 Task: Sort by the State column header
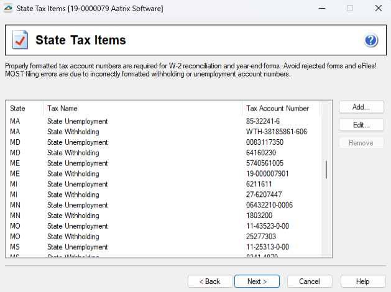25,109
